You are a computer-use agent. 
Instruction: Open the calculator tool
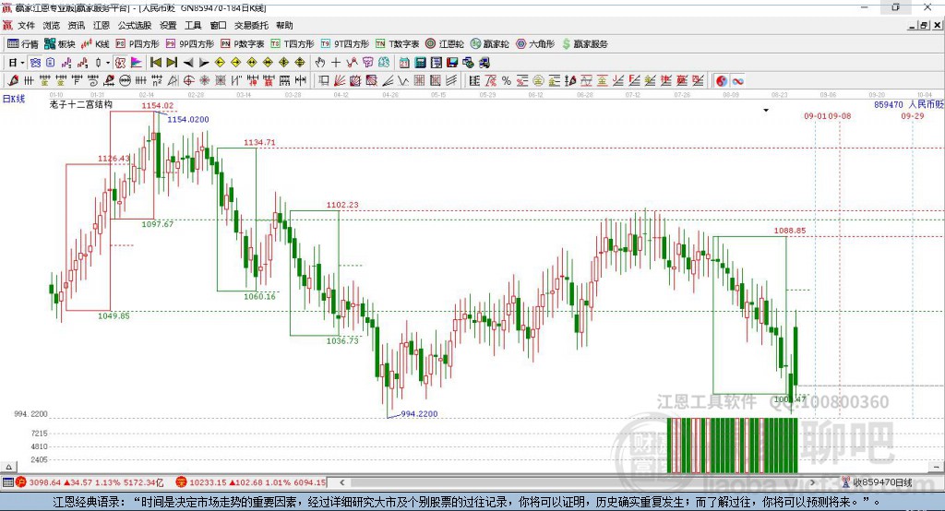coord(421,63)
